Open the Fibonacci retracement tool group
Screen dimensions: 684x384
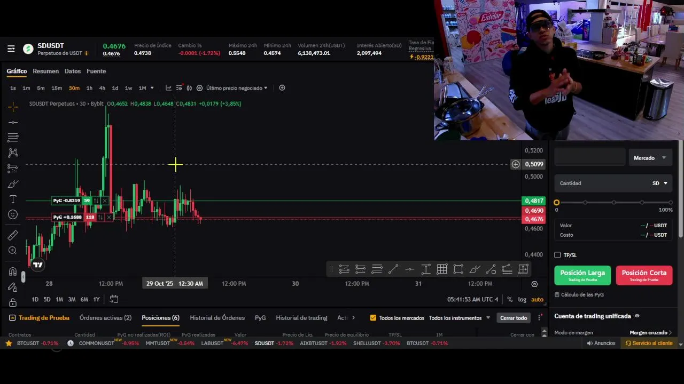click(13, 138)
